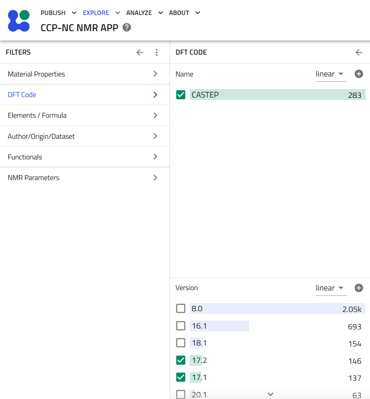Open the ABOUT menu
This screenshot has width=370, height=399.
[179, 13]
